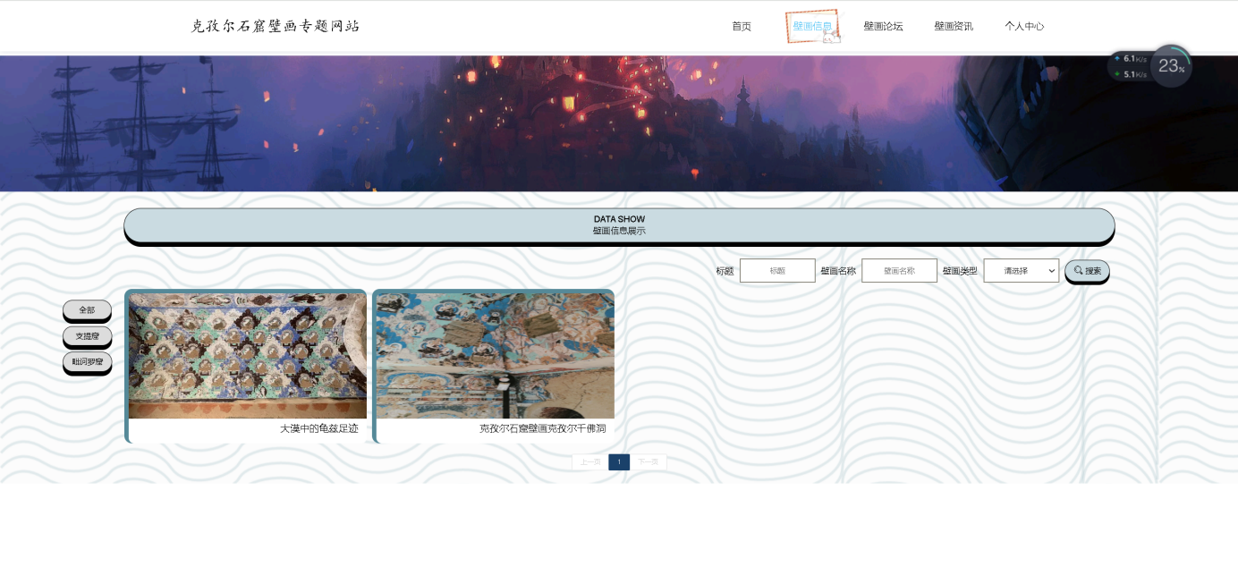Click the network speed indicator widget

(1130, 66)
